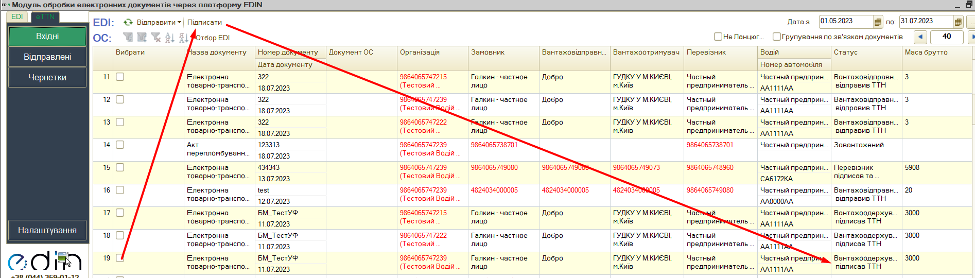The height and width of the screenshot is (278, 975).
Task: Sort descending with the Я-A icon
Action: point(183,38)
